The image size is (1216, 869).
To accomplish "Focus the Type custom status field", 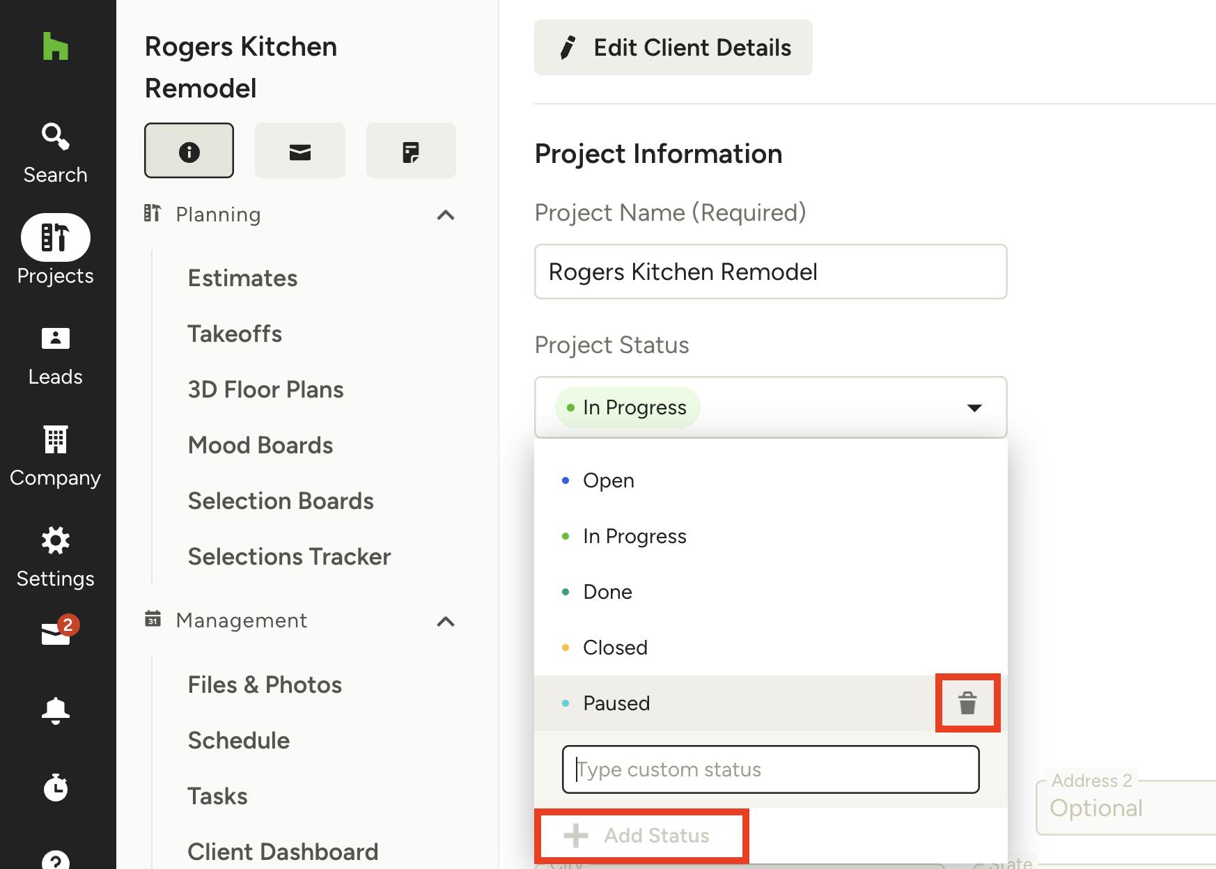I will (770, 769).
